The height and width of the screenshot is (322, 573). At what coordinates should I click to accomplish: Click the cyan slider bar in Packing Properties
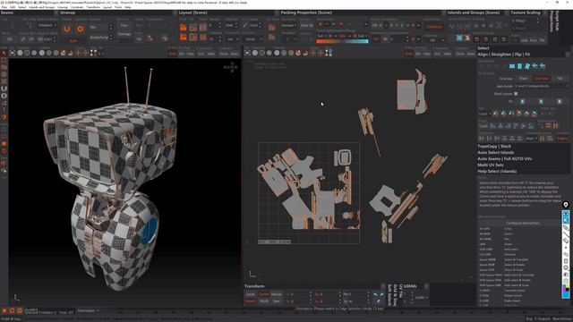click(x=356, y=41)
